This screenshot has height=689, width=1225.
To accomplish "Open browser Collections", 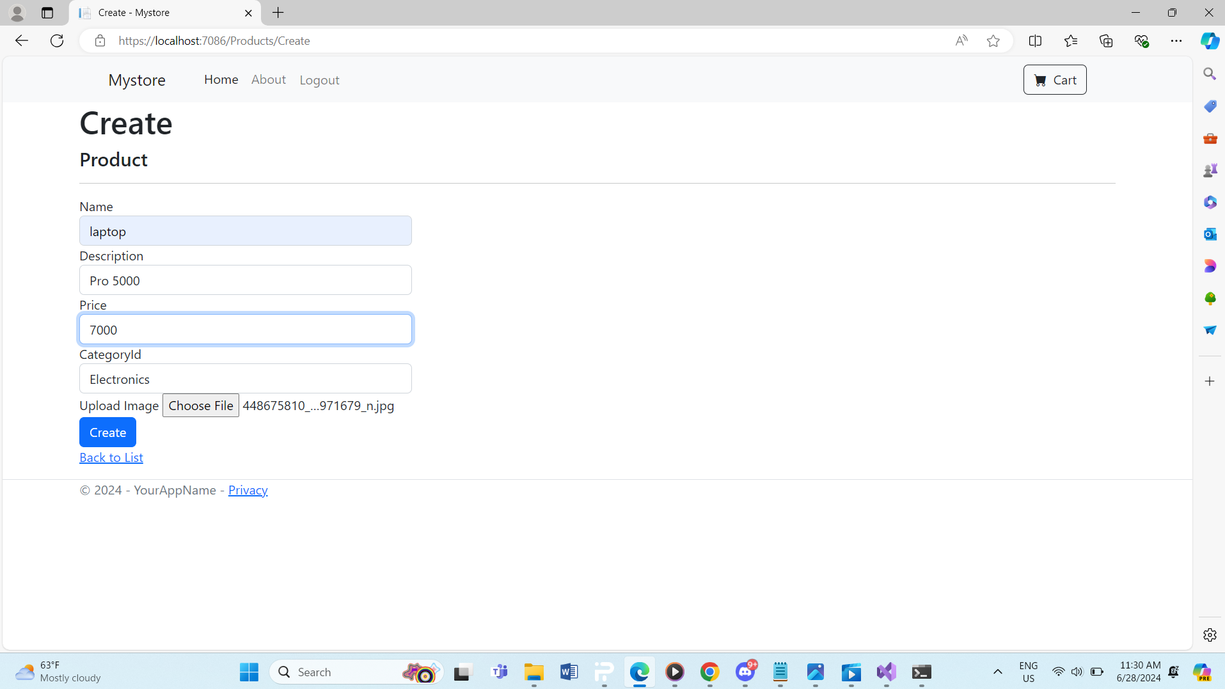I will pos(1106,41).
